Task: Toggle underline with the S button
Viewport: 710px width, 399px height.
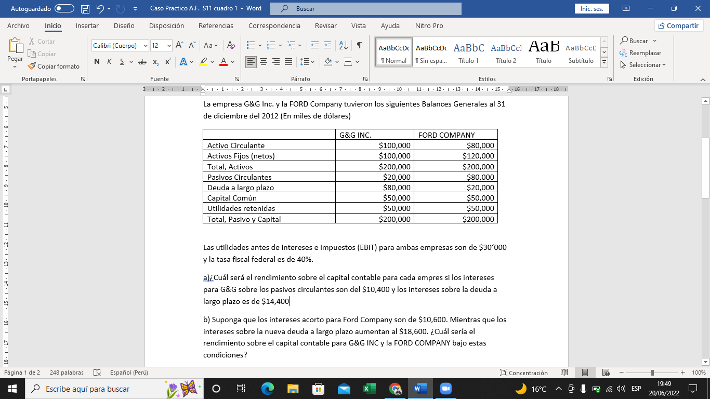Action: coord(122,62)
